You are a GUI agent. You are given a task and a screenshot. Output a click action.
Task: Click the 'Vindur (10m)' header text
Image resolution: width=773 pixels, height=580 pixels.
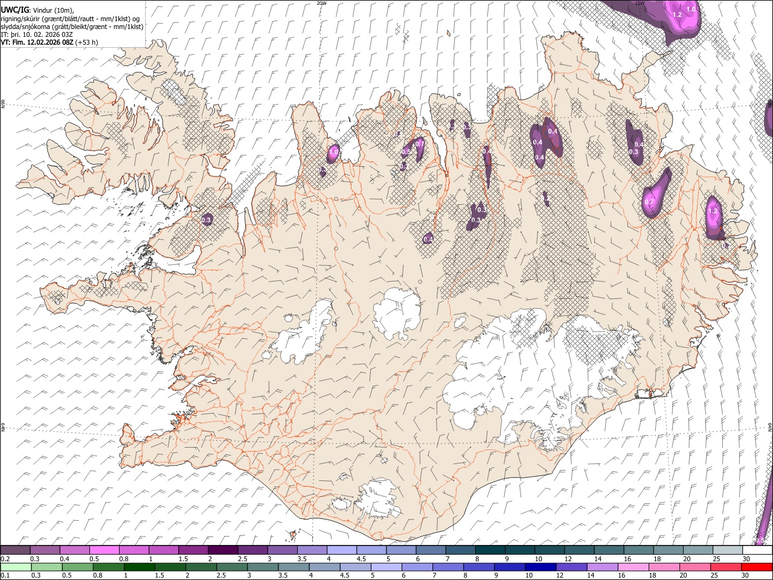[53, 10]
